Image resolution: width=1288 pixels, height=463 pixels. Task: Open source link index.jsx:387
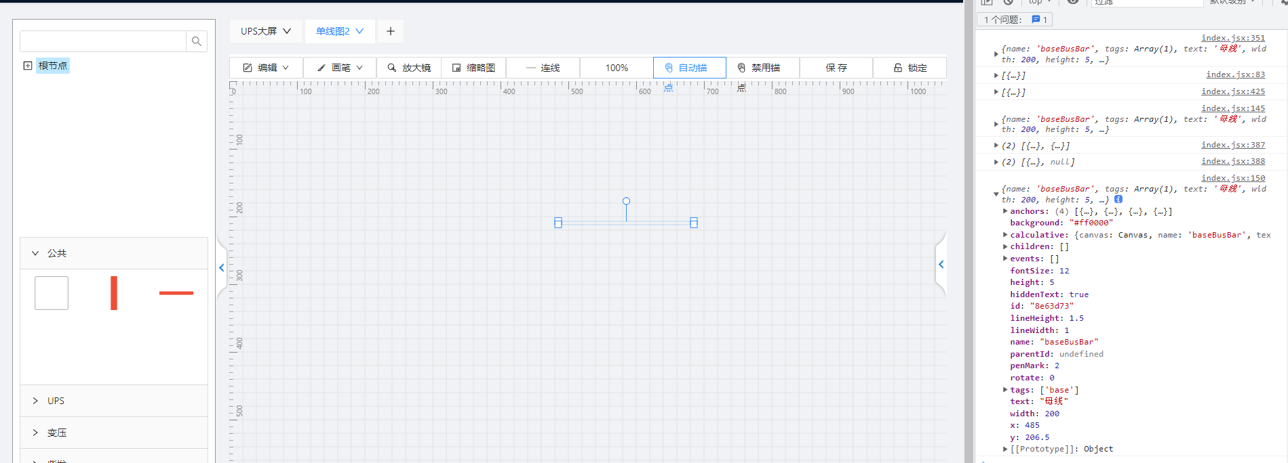point(1233,145)
